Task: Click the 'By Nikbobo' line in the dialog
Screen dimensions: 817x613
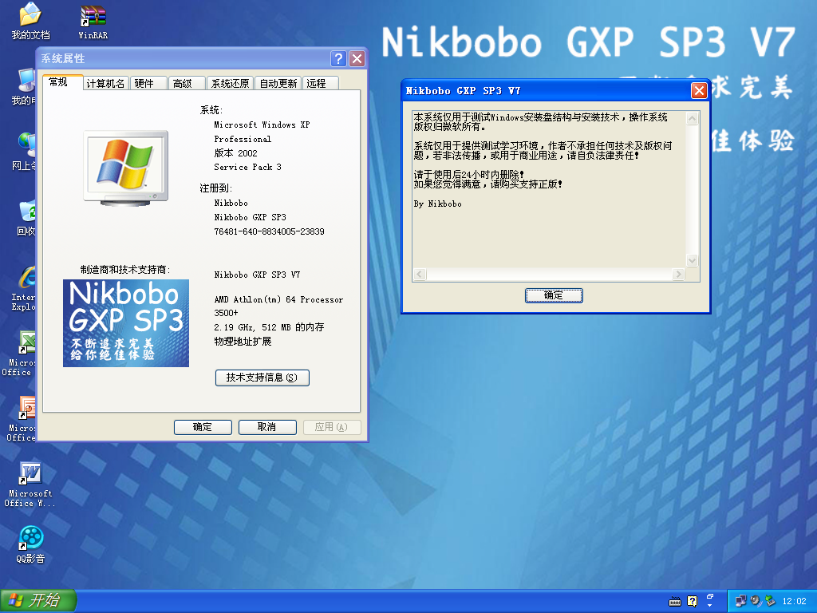Action: click(438, 204)
